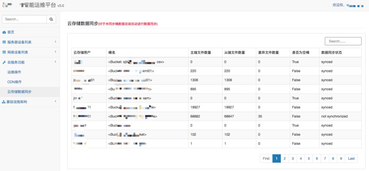The image size is (369, 171).
Task: Select 云存储数据同步 submenu item
Action: [x=30, y=92]
